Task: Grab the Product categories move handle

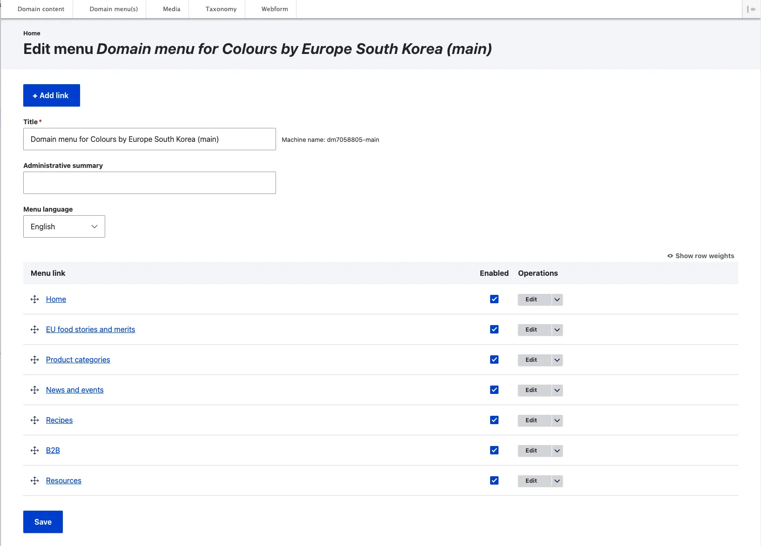Action: [34, 360]
